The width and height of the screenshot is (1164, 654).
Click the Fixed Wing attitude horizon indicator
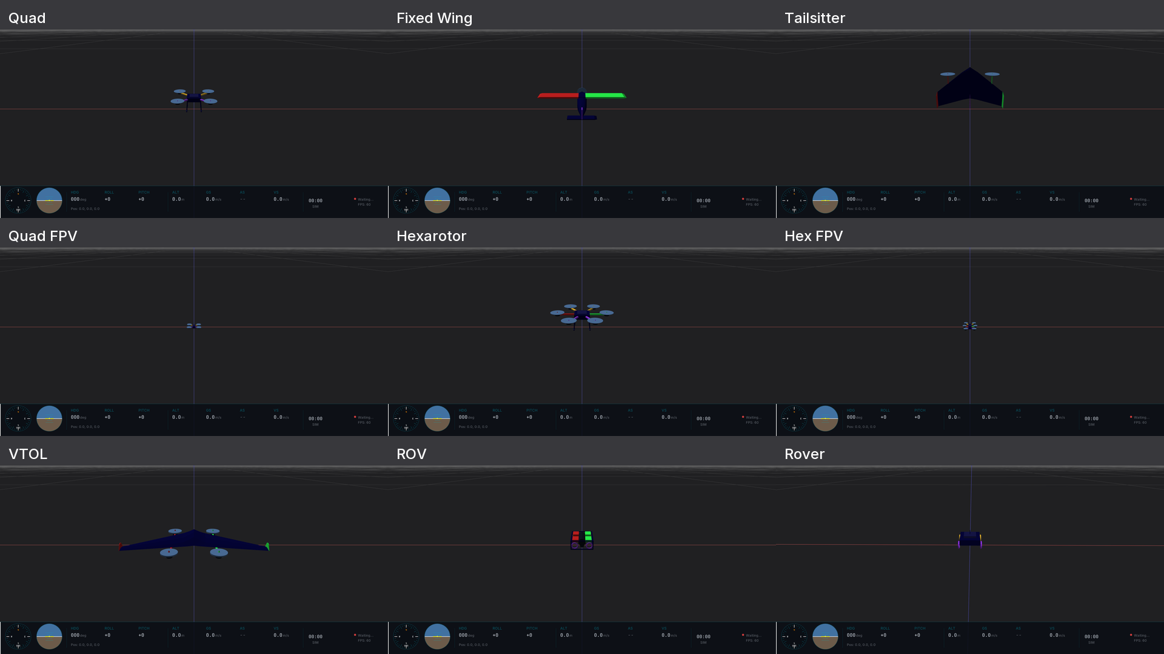(x=437, y=200)
